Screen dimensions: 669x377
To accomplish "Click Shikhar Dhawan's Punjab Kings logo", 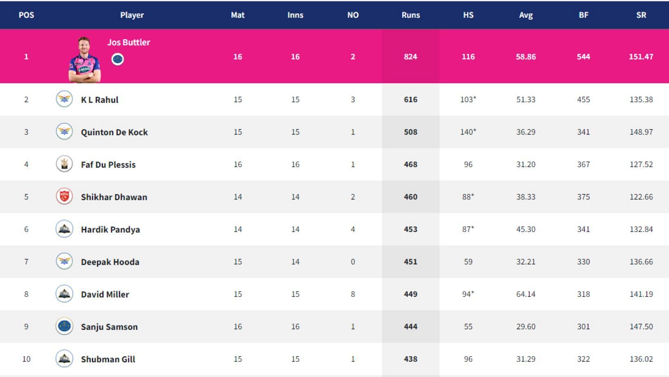I will click(x=64, y=196).
